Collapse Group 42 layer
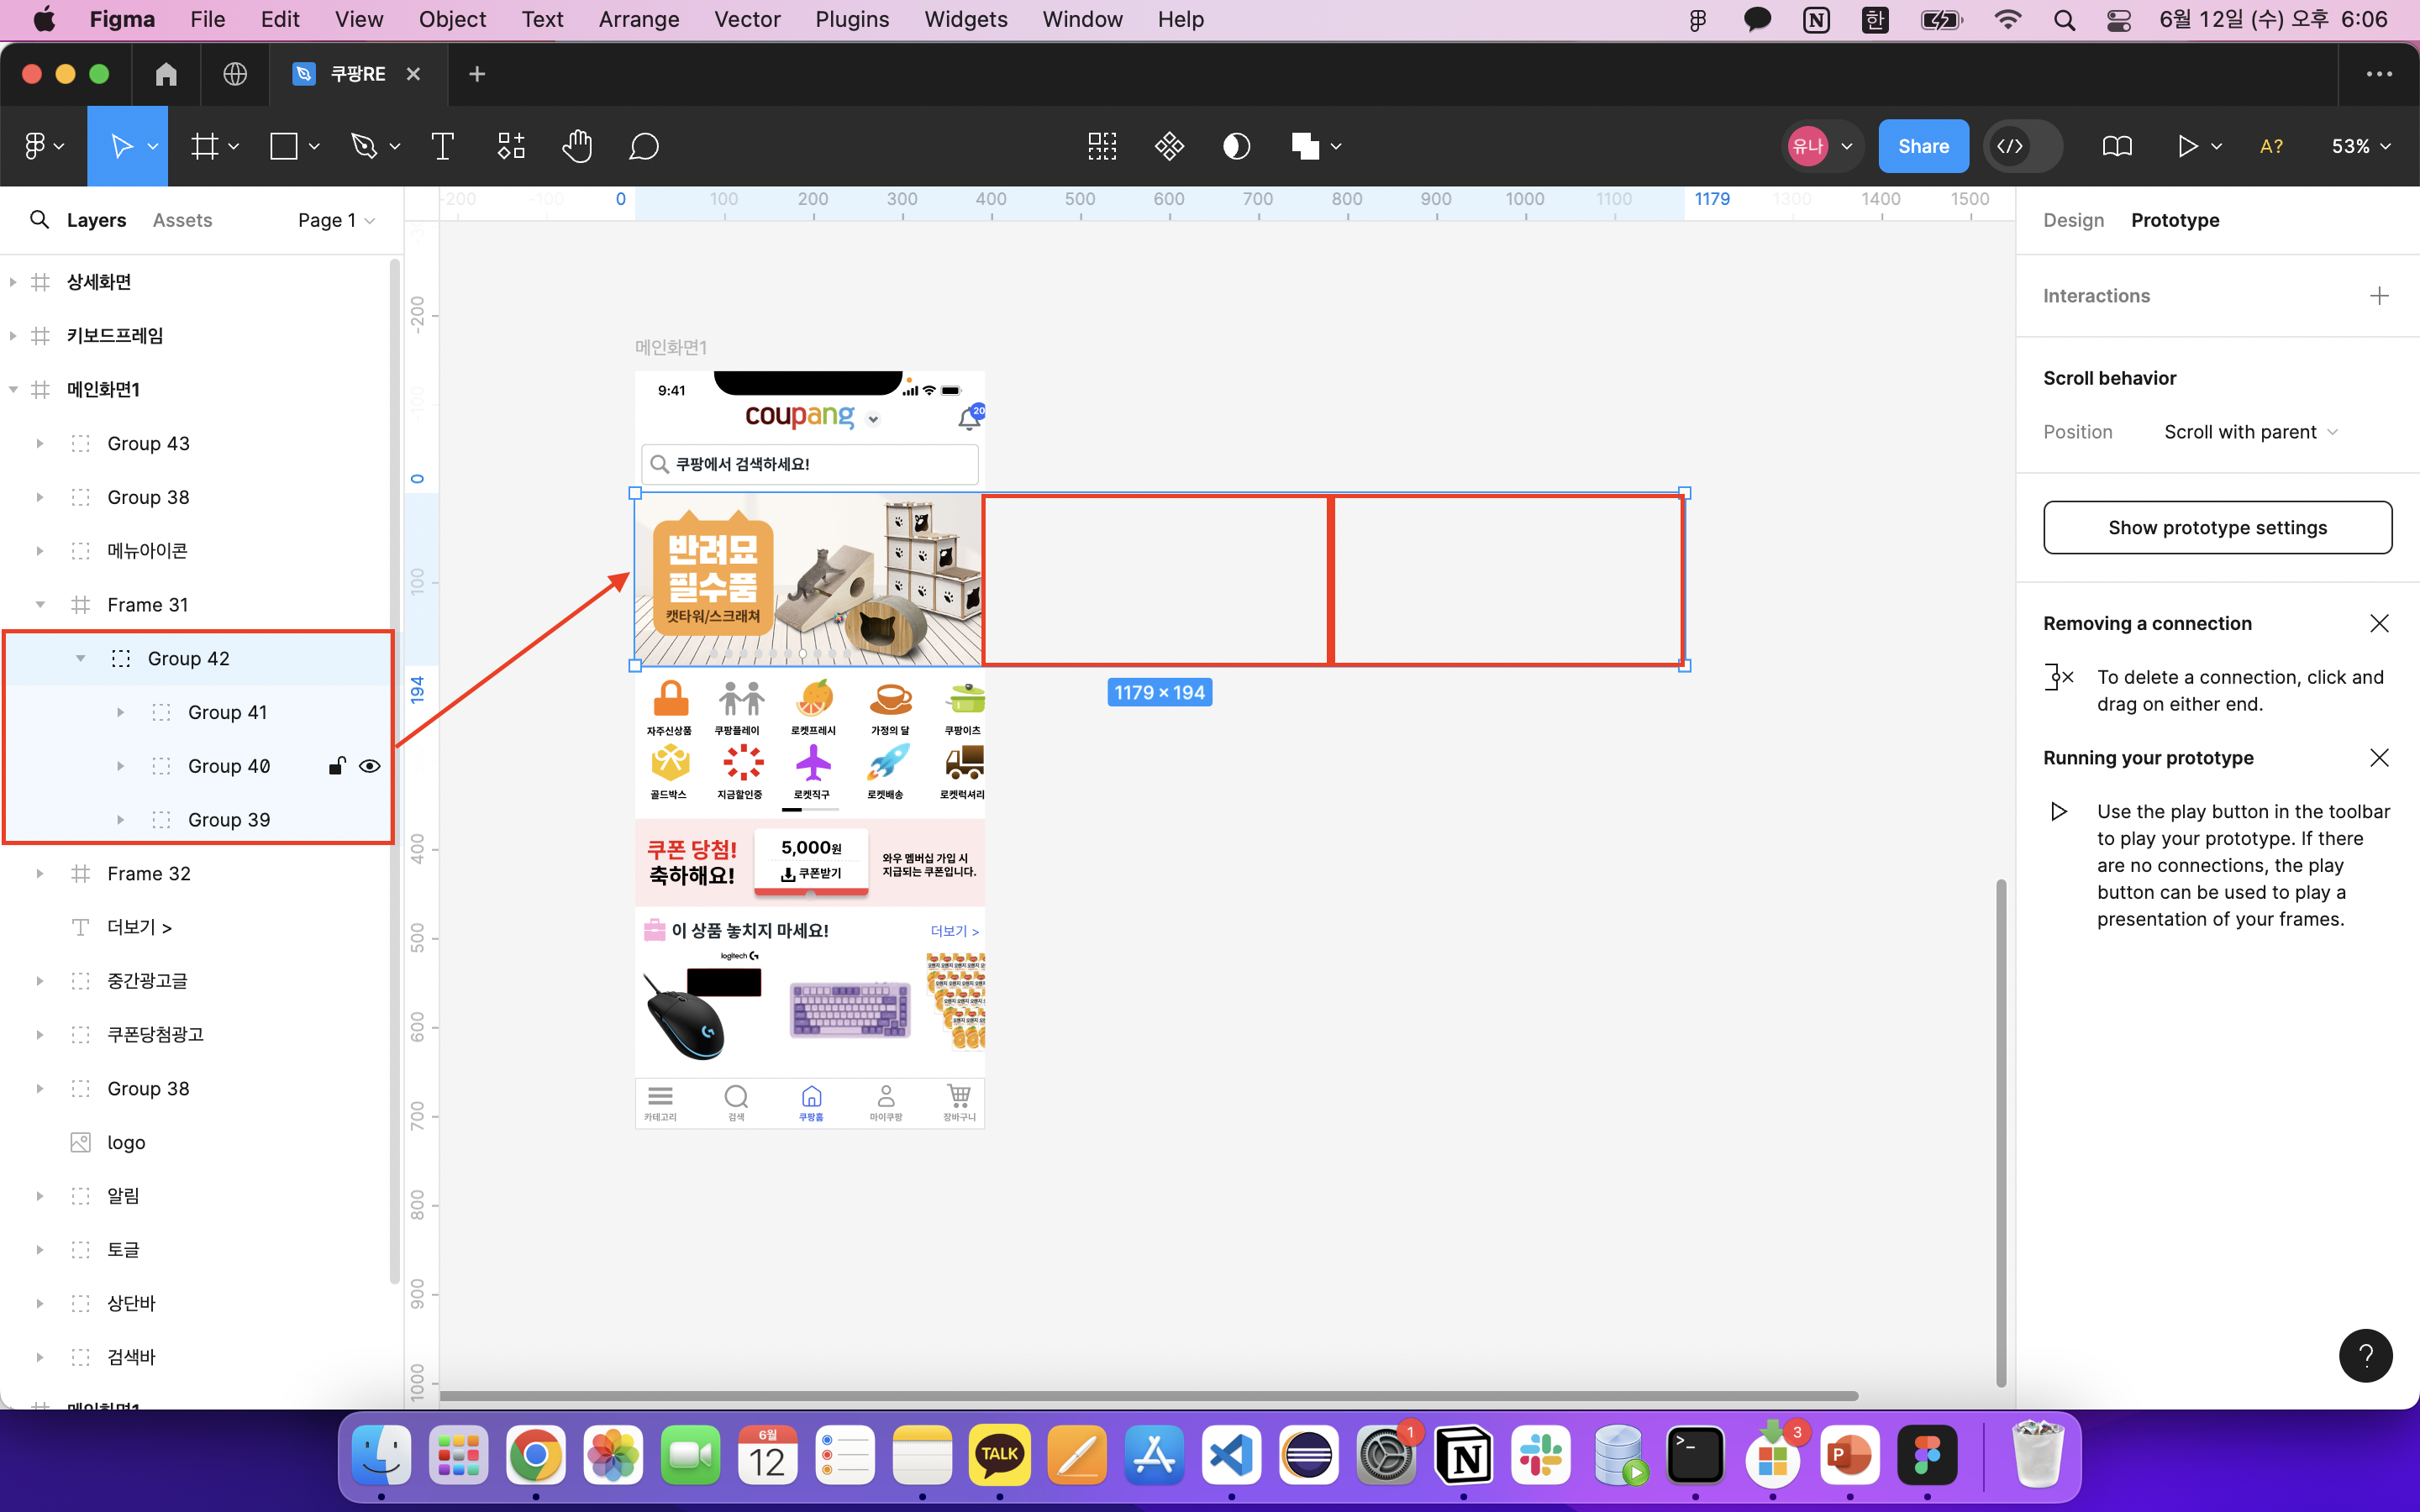This screenshot has height=1512, width=2420. [80, 659]
